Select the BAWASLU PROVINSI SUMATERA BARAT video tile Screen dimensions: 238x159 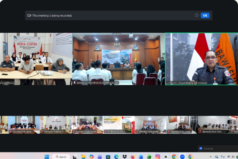coord(118,59)
